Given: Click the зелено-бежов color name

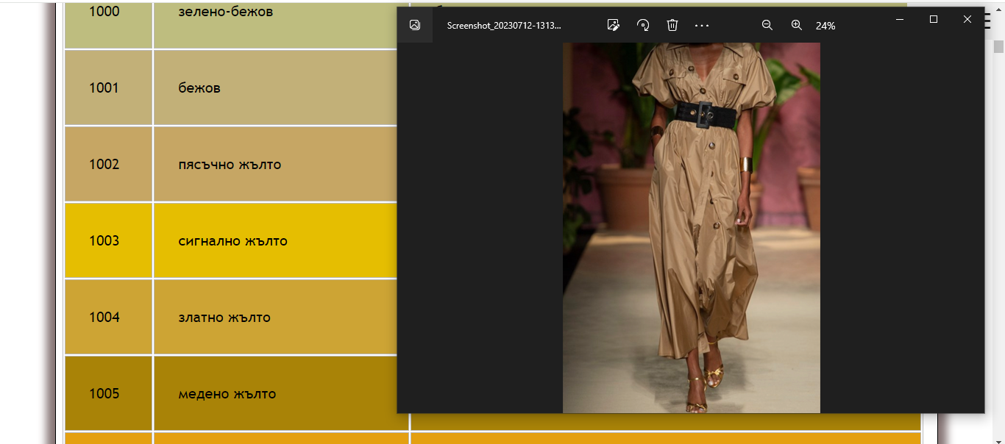Looking at the screenshot, I should coord(226,12).
